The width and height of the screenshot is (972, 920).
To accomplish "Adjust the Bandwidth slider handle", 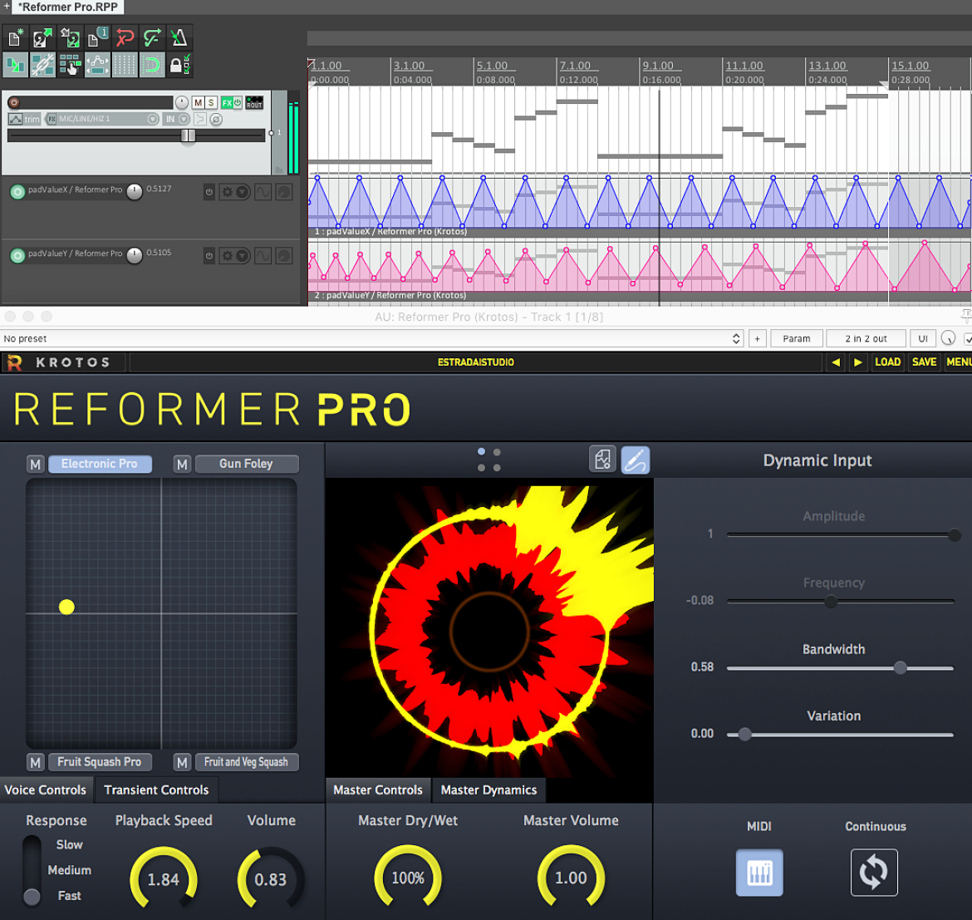I will 900,667.
